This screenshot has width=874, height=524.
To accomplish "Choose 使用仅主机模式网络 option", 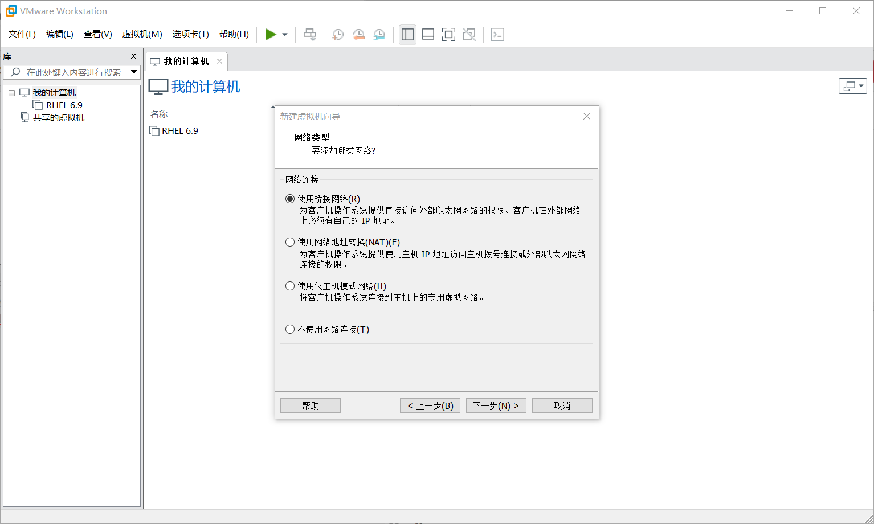I will click(x=290, y=285).
